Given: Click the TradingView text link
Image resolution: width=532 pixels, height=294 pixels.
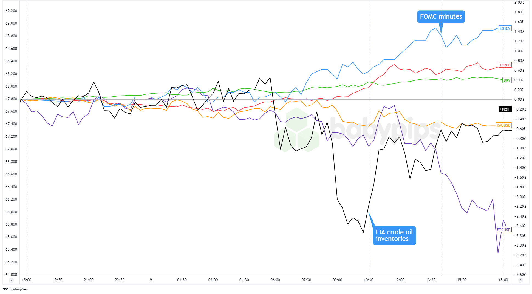Looking at the screenshot, I should pyautogui.click(x=19, y=289).
